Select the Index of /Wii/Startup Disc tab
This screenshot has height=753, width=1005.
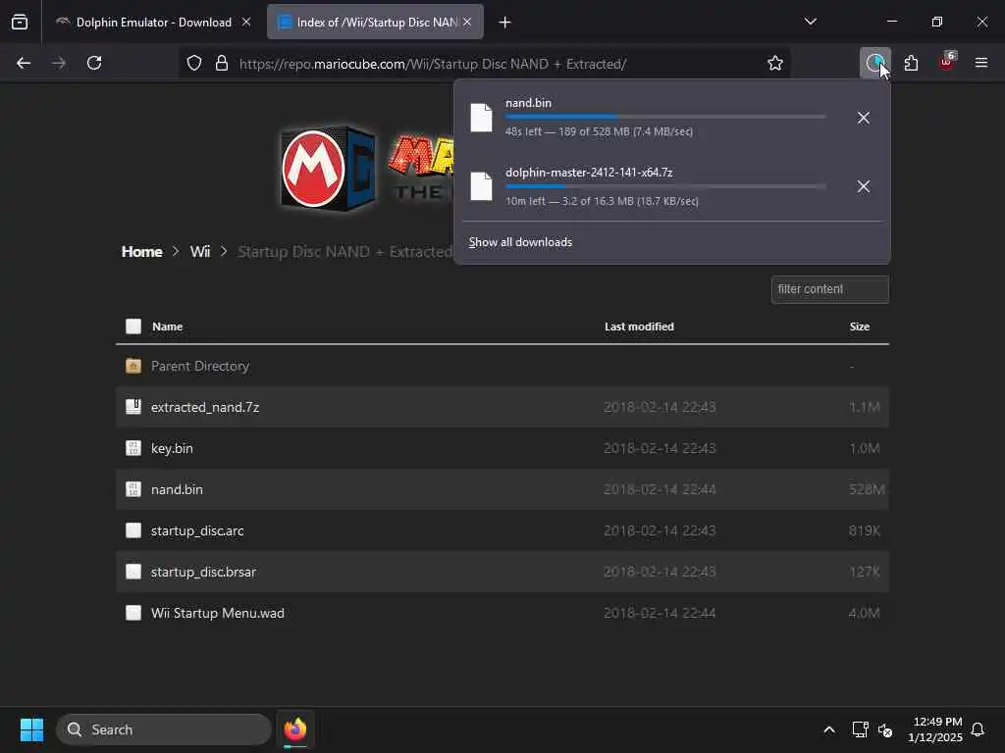[x=376, y=22]
